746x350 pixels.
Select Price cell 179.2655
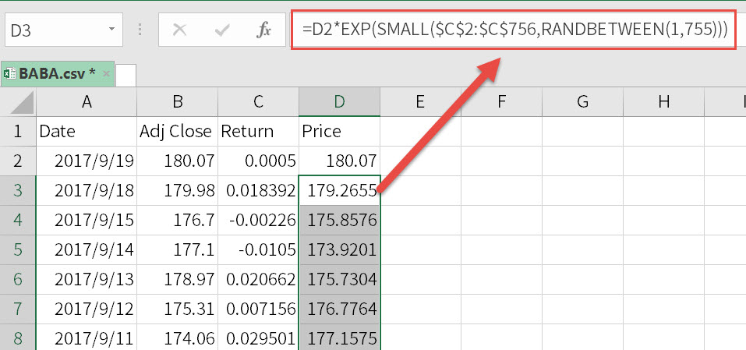click(339, 191)
